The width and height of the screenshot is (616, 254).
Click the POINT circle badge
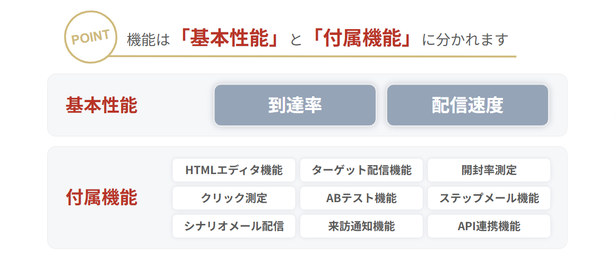90,37
